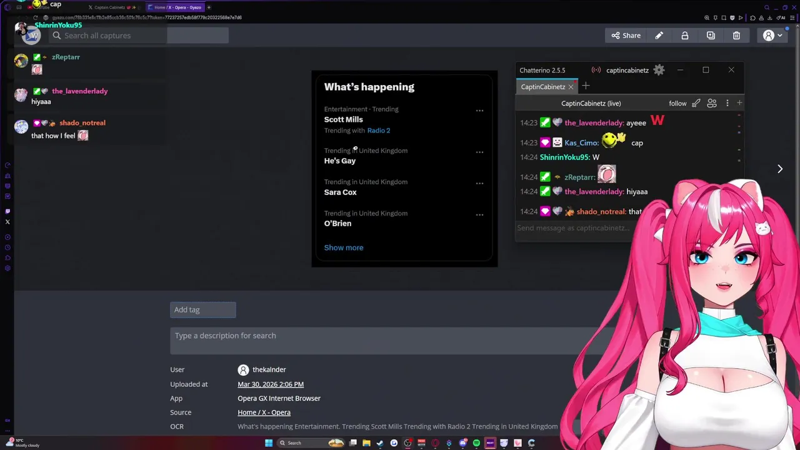This screenshot has width=800, height=450.
Task: Open the Gyazo account avatar dropdown
Action: 773,36
